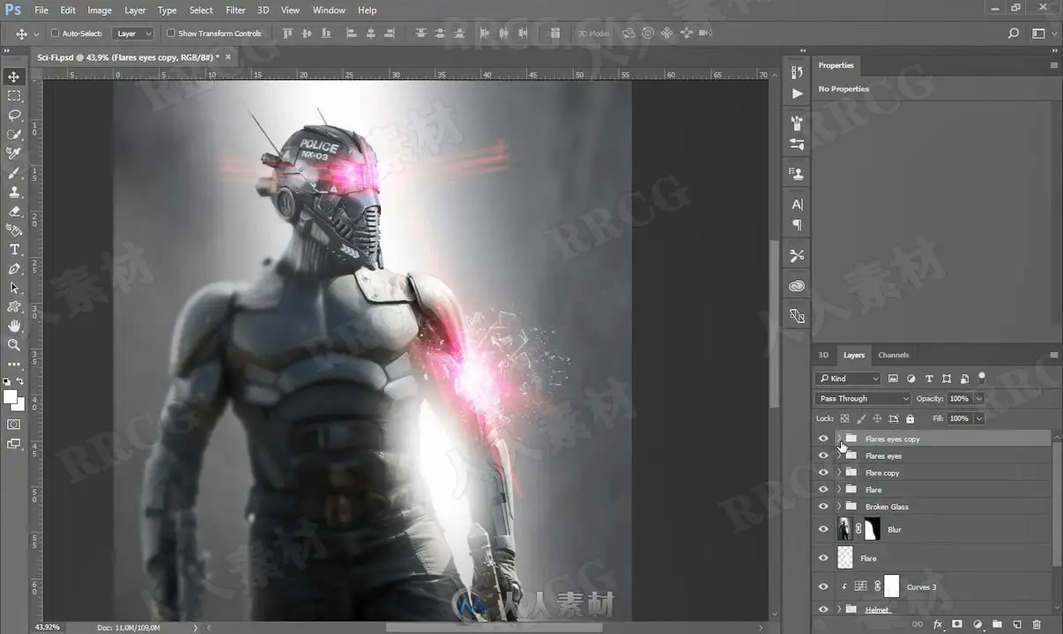Image resolution: width=1063 pixels, height=634 pixels.
Task: Create a new group folder icon
Action: [997, 624]
